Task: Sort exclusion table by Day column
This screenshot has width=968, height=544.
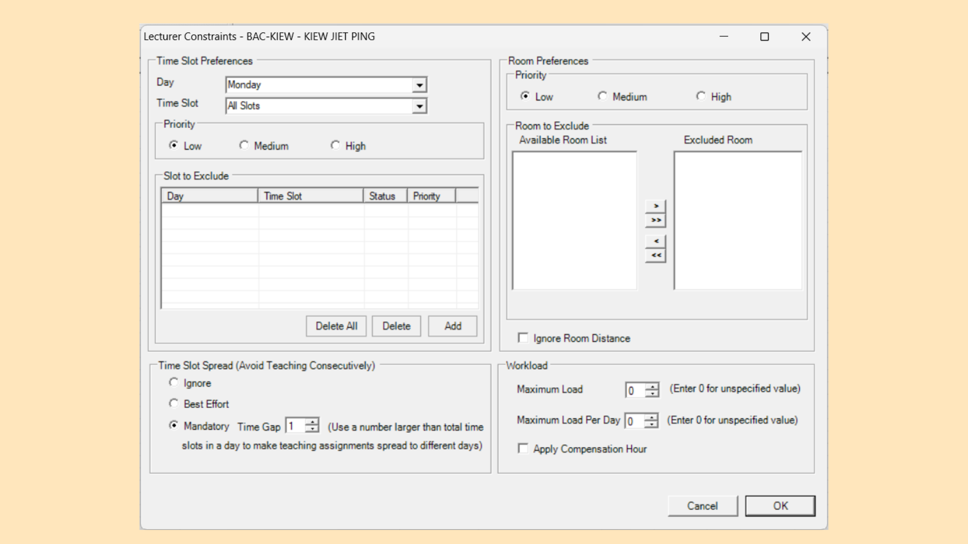Action: (210, 196)
